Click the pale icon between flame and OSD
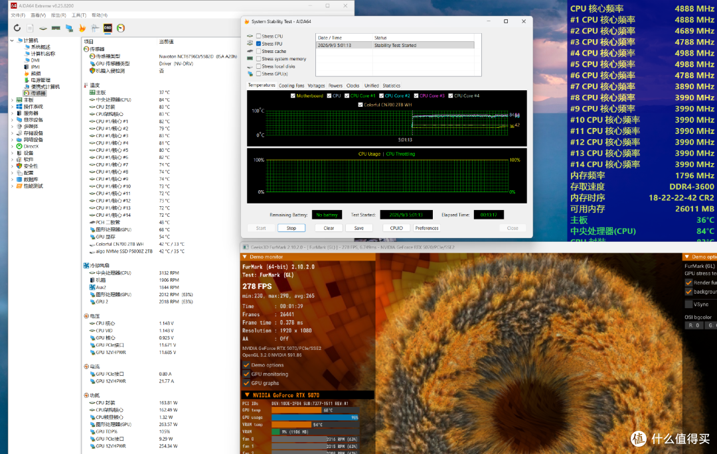The width and height of the screenshot is (717, 454). [x=95, y=28]
